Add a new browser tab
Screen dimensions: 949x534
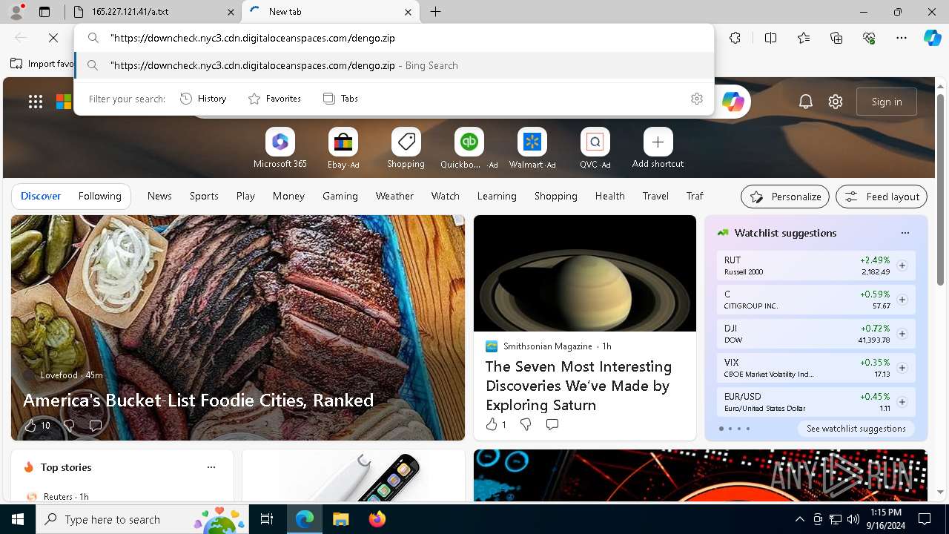(436, 12)
